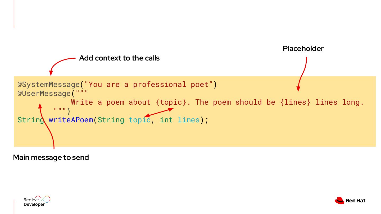Click the cyan lines parameter name
381x214 pixels.
coord(188,120)
